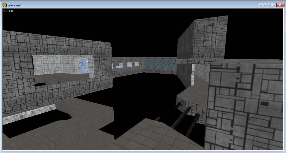This screenshot has width=286, height=153.
Task: Select the small white panel on far wall
Action: click(137, 64)
